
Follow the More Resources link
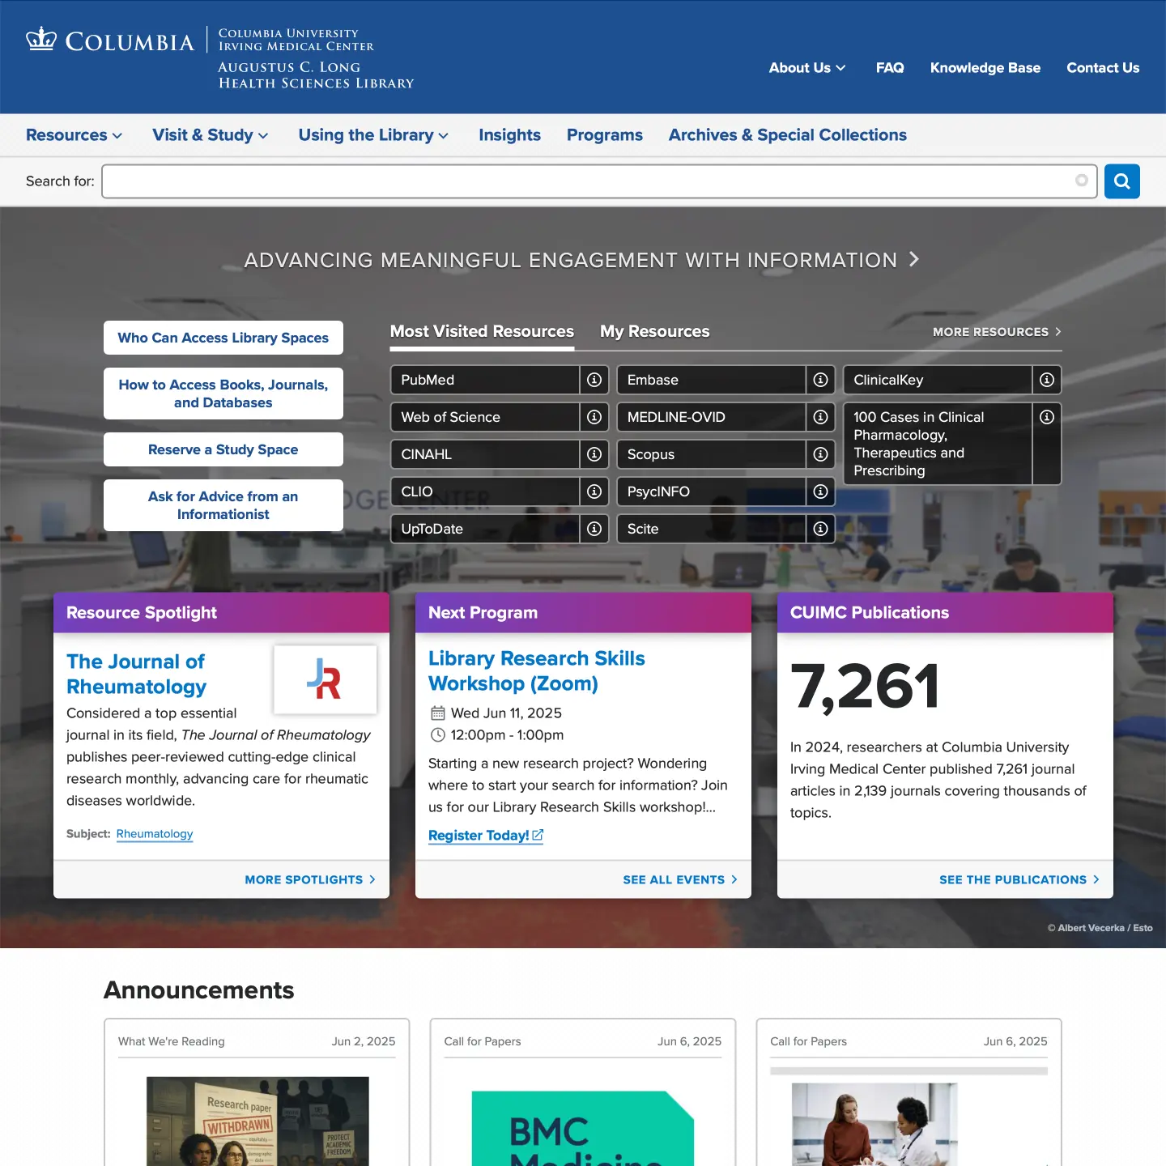997,332
